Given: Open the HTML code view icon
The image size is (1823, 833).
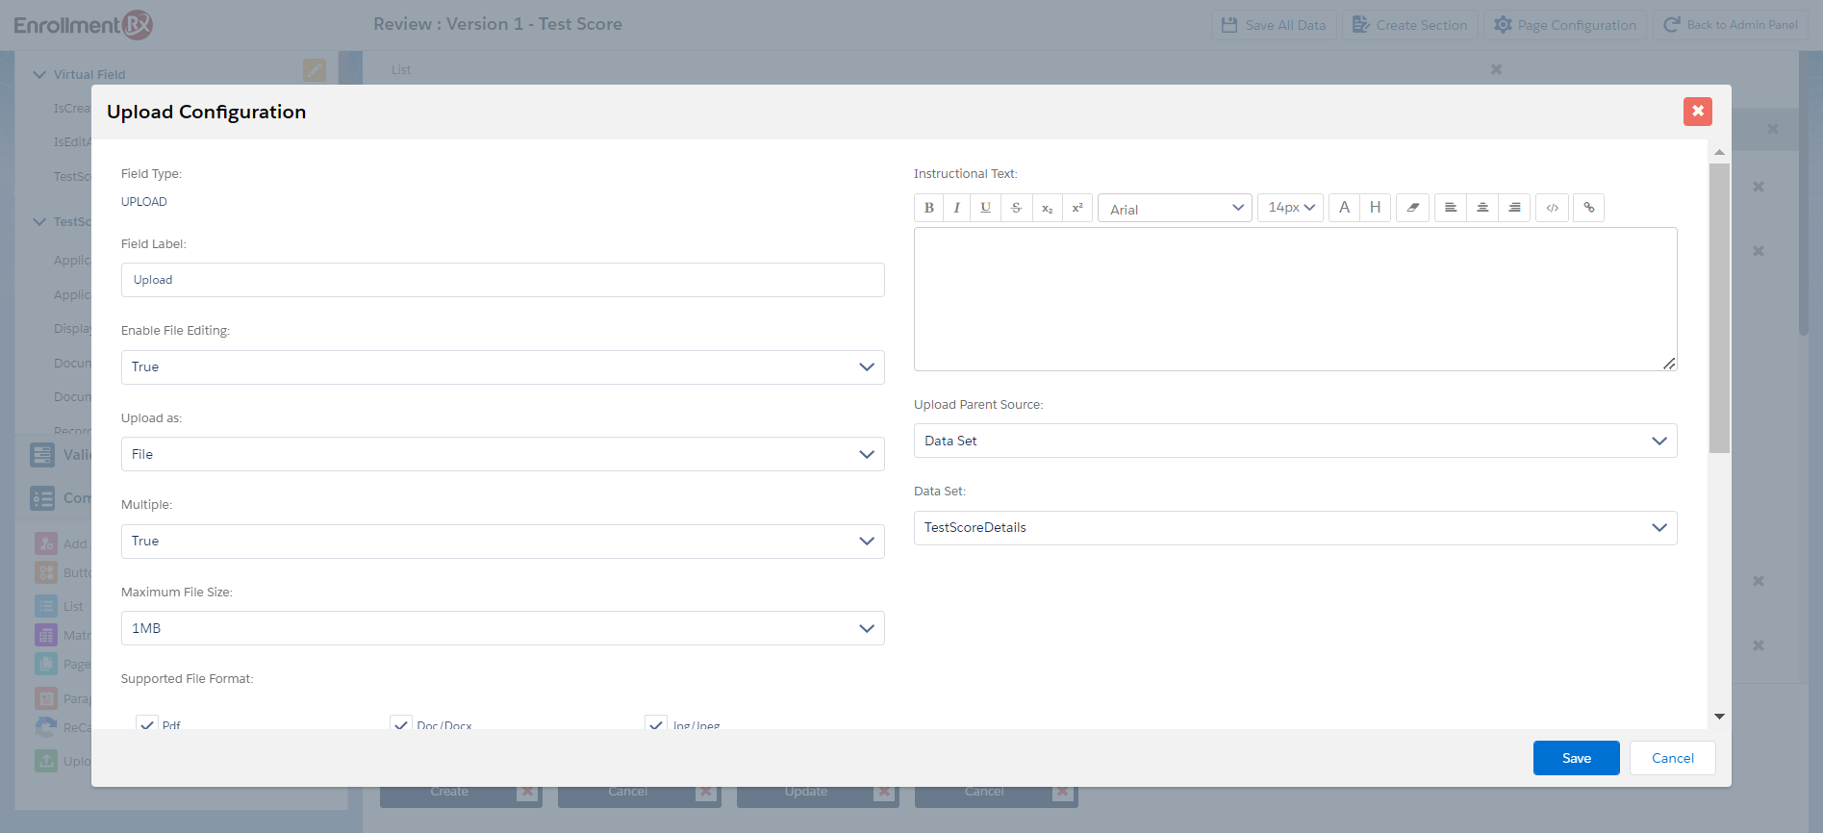Looking at the screenshot, I should tap(1552, 208).
